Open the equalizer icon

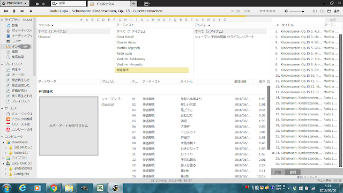315,11
